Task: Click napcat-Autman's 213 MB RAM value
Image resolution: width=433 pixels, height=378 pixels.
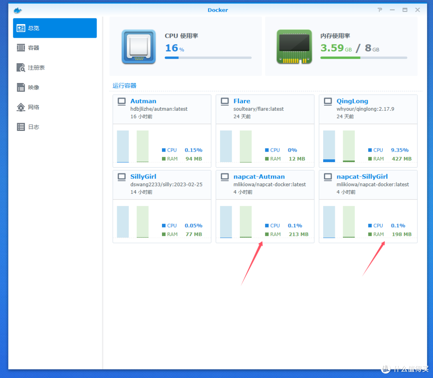Action: pos(299,234)
